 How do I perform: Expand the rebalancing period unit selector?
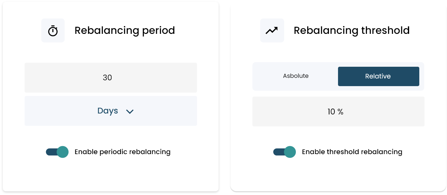click(x=111, y=111)
